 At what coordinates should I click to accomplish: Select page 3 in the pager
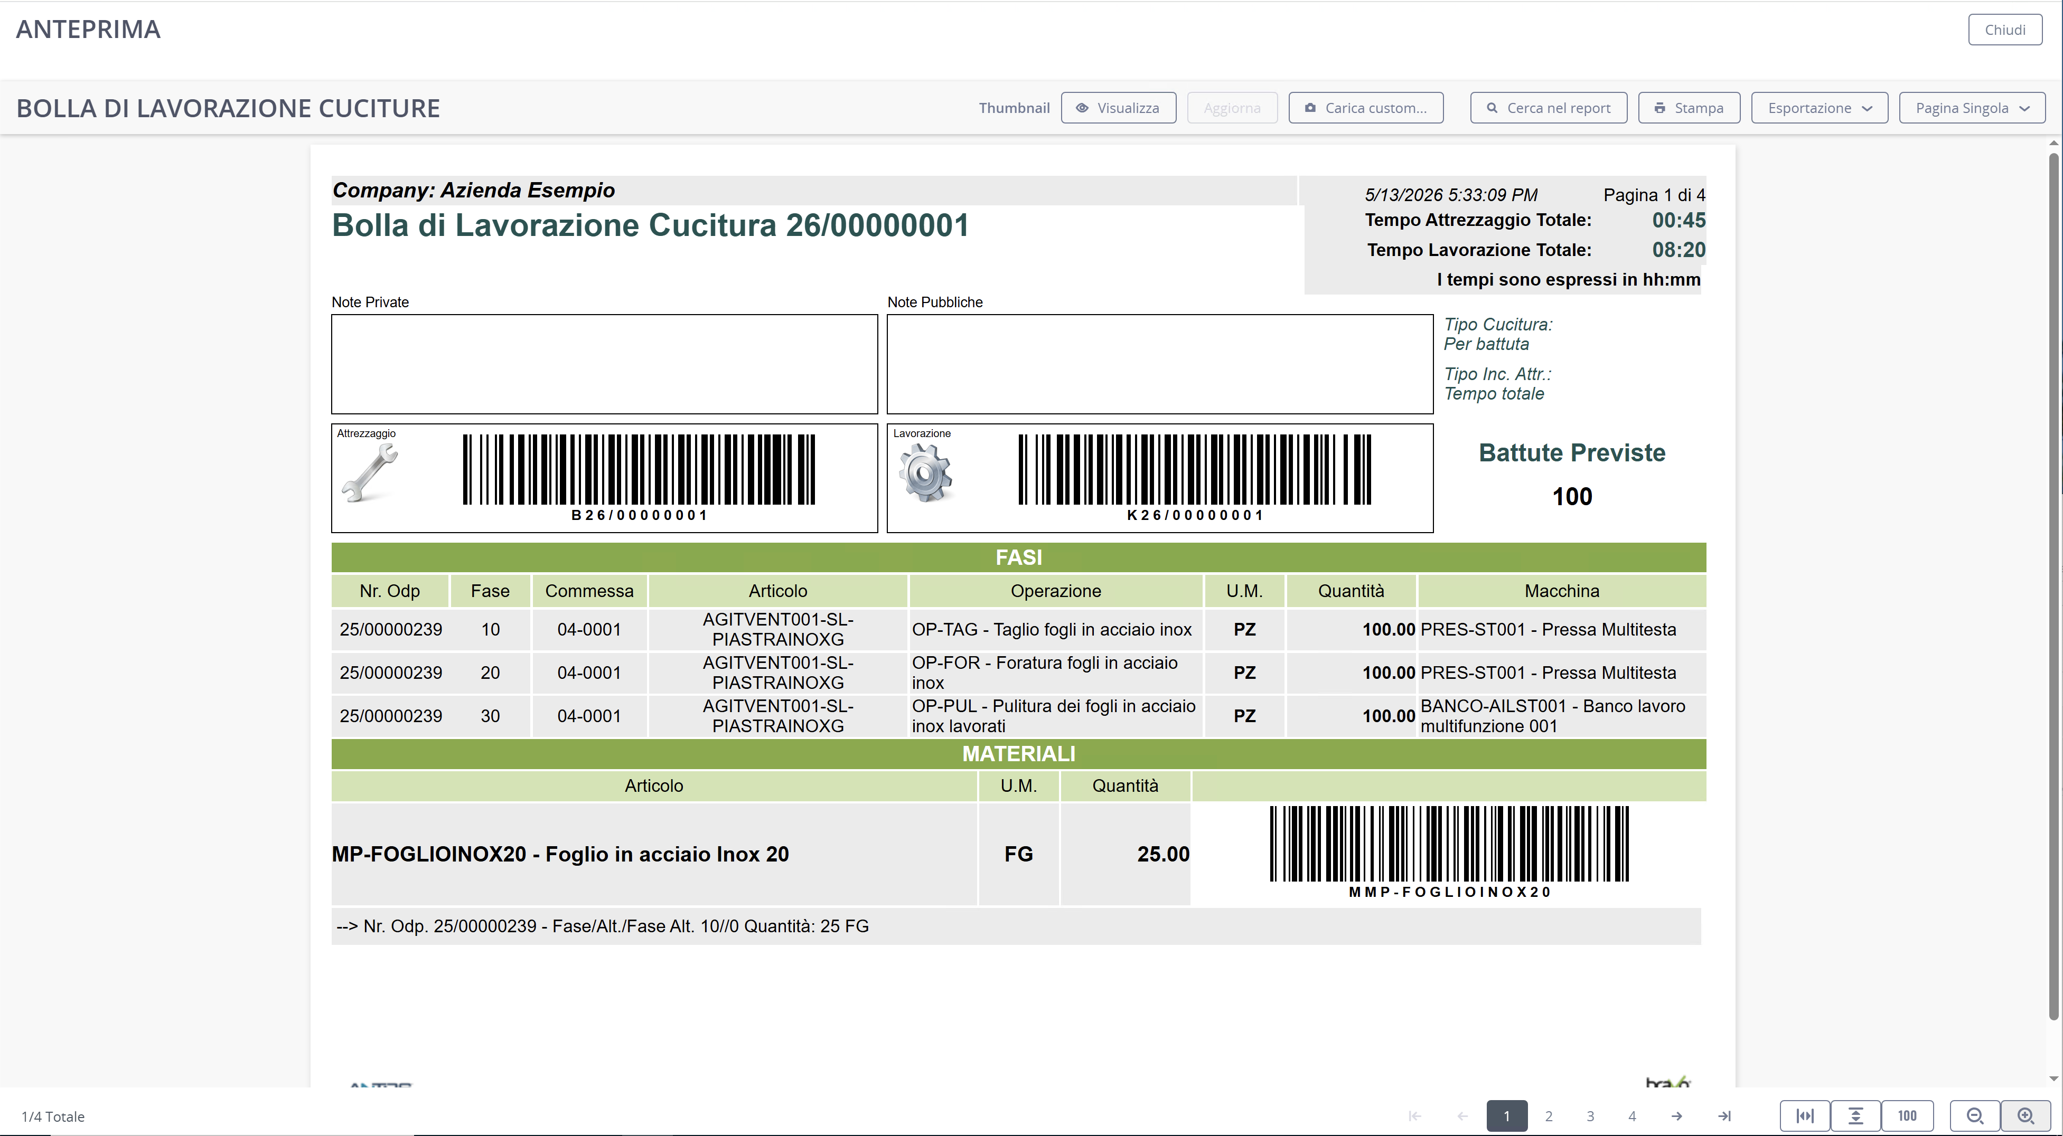coord(1590,1116)
